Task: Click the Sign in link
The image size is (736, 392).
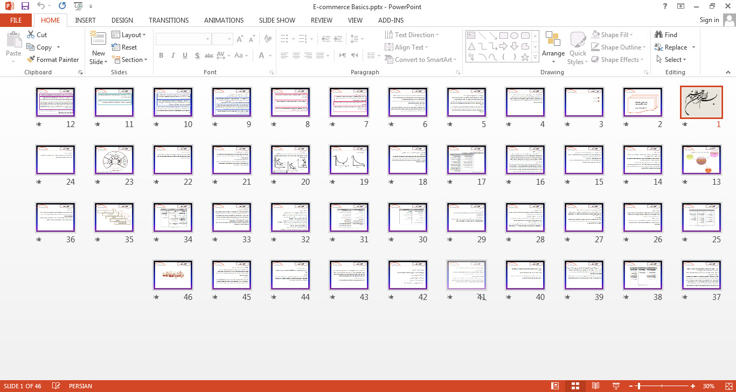Action: 709,20
